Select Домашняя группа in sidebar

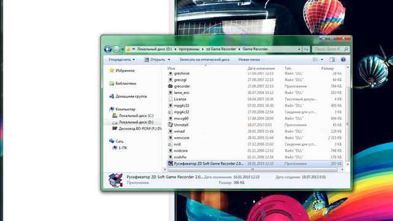coord(131,96)
